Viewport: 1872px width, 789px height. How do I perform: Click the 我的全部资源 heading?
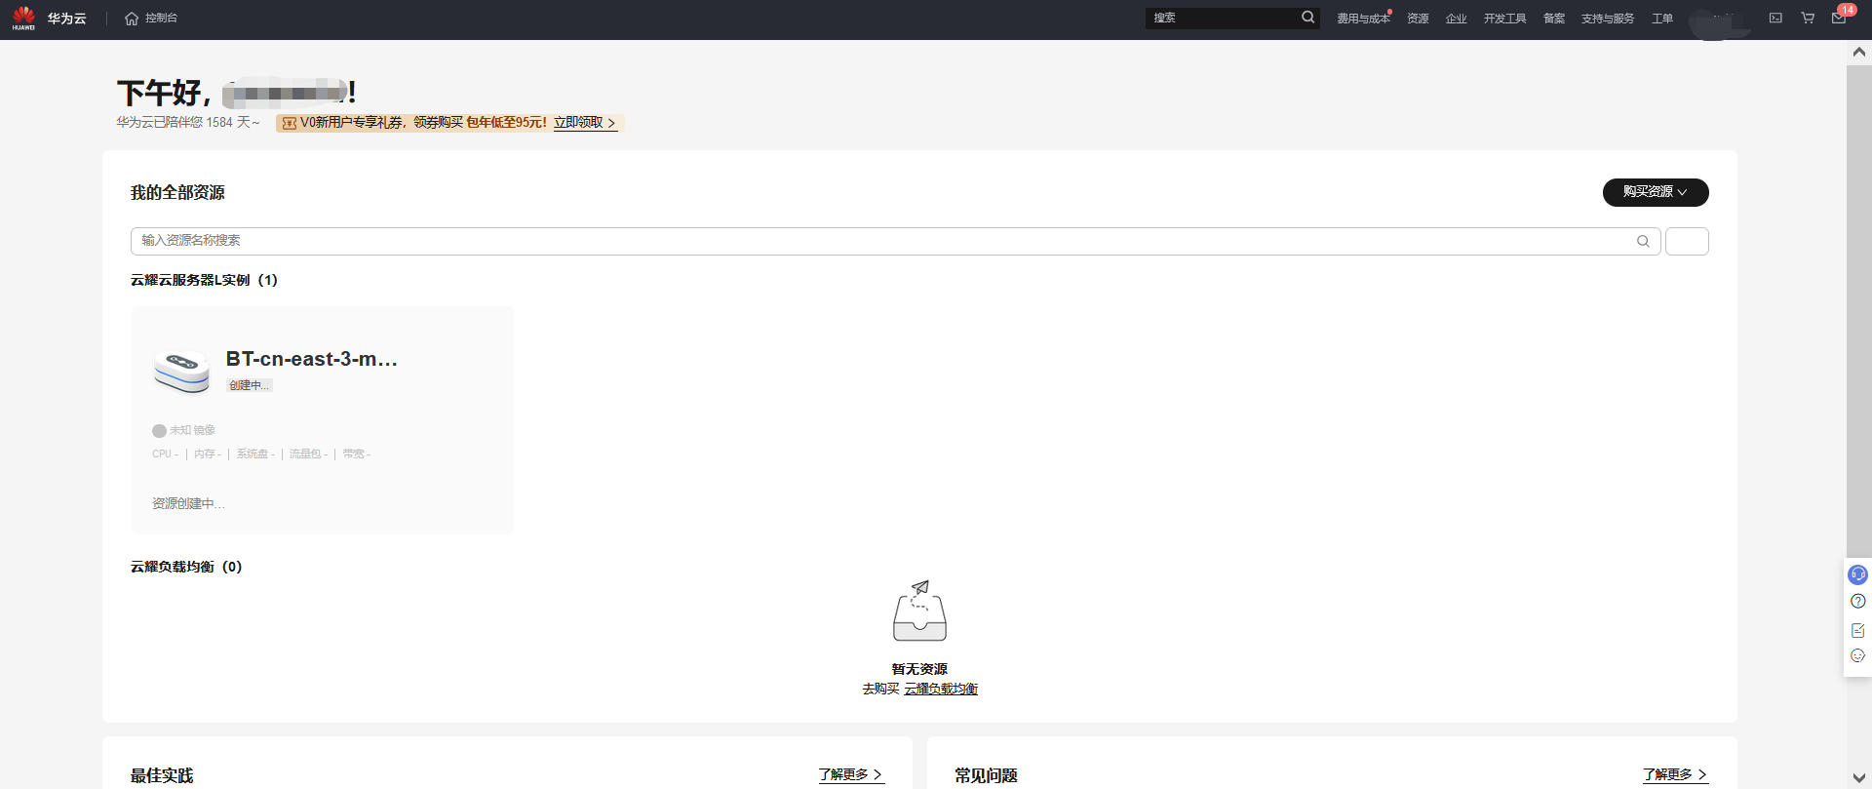[x=177, y=193]
